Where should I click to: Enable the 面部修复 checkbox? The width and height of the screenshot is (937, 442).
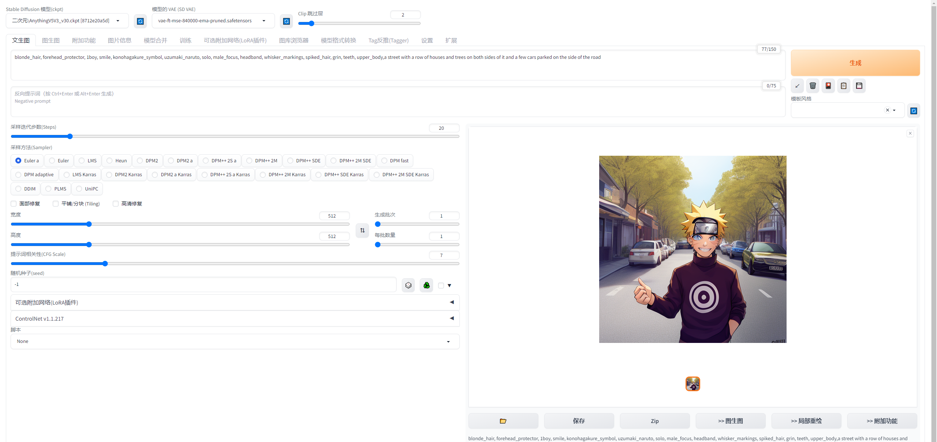point(14,204)
